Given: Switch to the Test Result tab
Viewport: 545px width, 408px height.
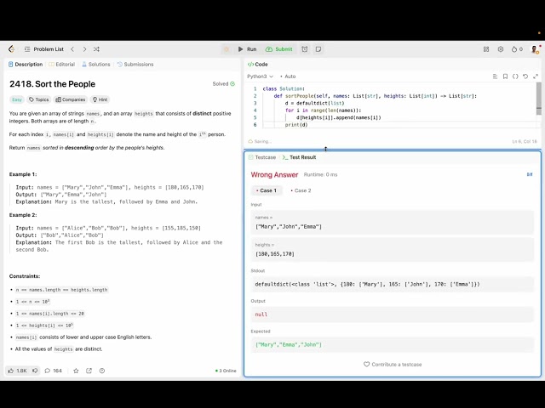Looking at the screenshot, I should (299, 157).
